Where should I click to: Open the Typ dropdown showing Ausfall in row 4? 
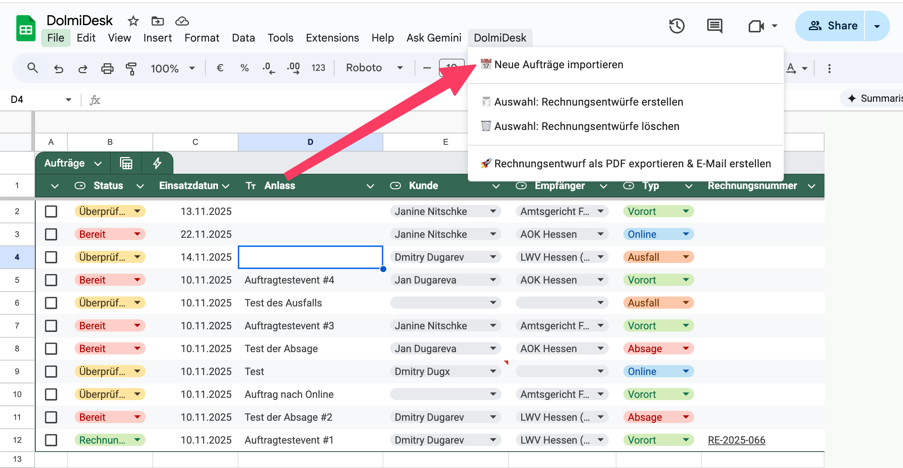(685, 257)
